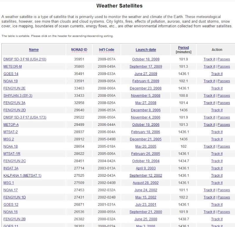The width and height of the screenshot is (235, 227).
Task: Open the FENGYUN 2C satellite link
Action: point(14,161)
